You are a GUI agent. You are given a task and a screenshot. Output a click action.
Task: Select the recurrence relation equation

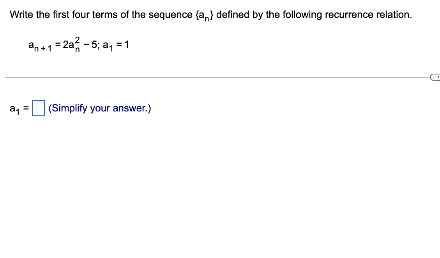coord(78,44)
